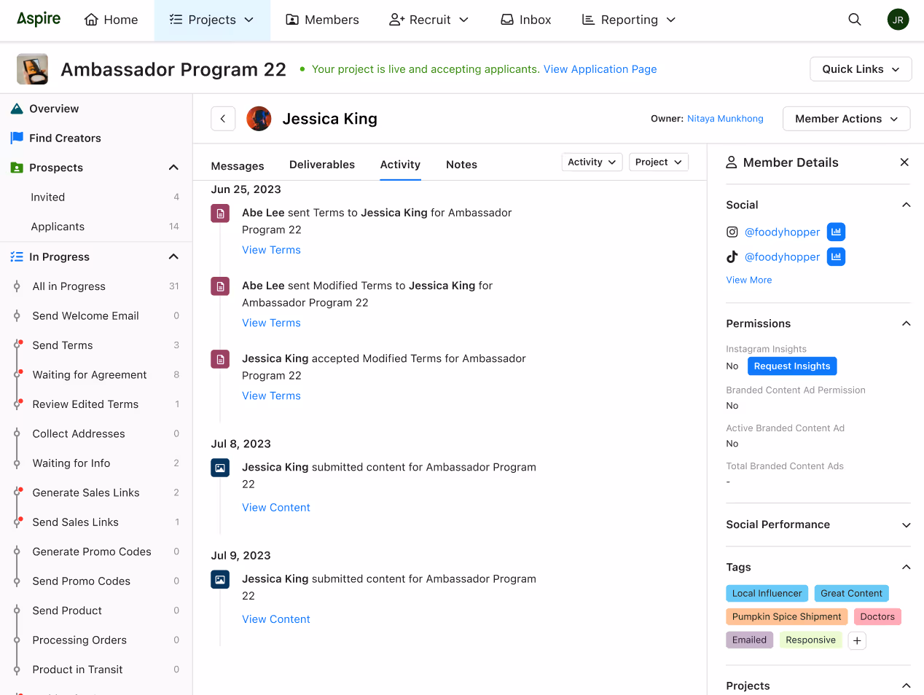
Task: Click the document icon for accepted Modified Terms event
Action: point(220,359)
